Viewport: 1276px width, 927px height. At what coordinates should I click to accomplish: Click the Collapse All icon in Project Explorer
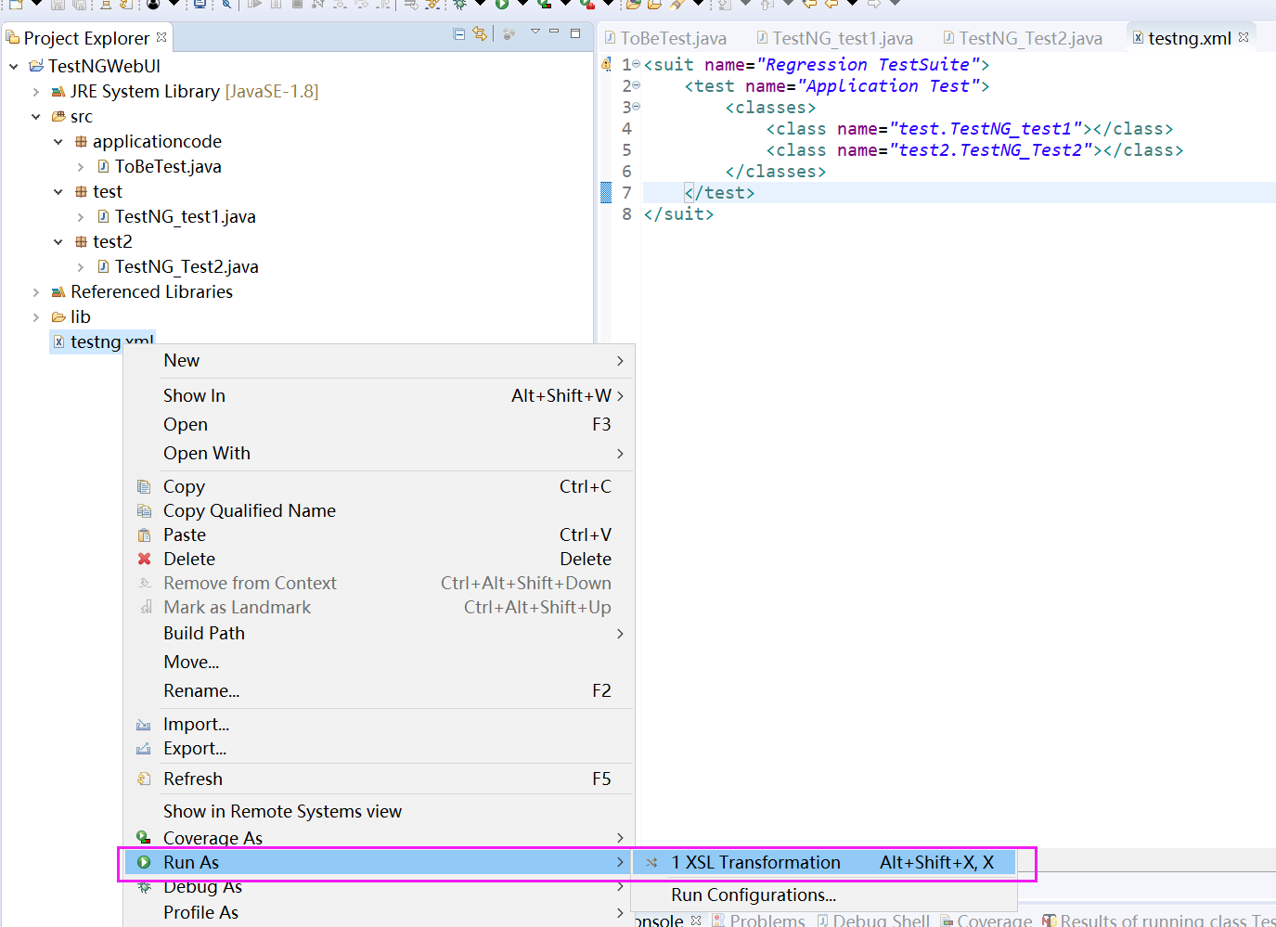[x=459, y=33]
